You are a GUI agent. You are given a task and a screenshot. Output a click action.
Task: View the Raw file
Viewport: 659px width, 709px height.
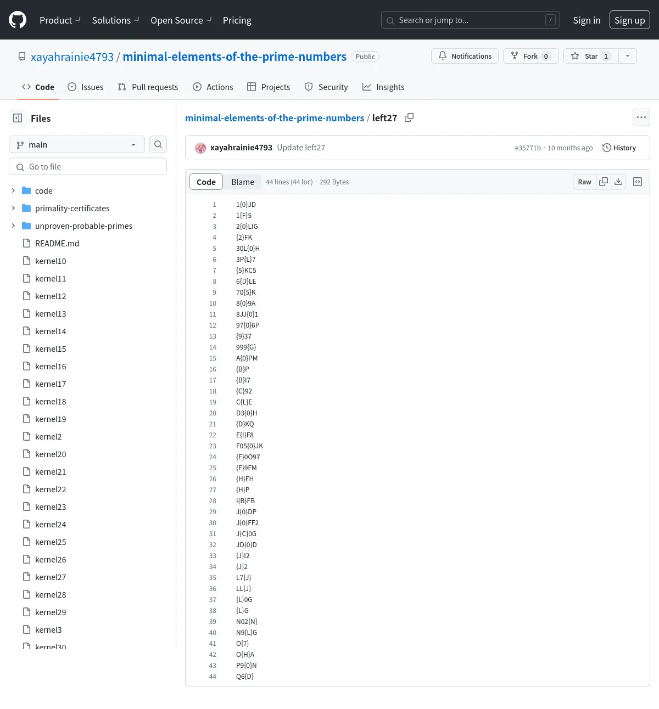coord(584,182)
